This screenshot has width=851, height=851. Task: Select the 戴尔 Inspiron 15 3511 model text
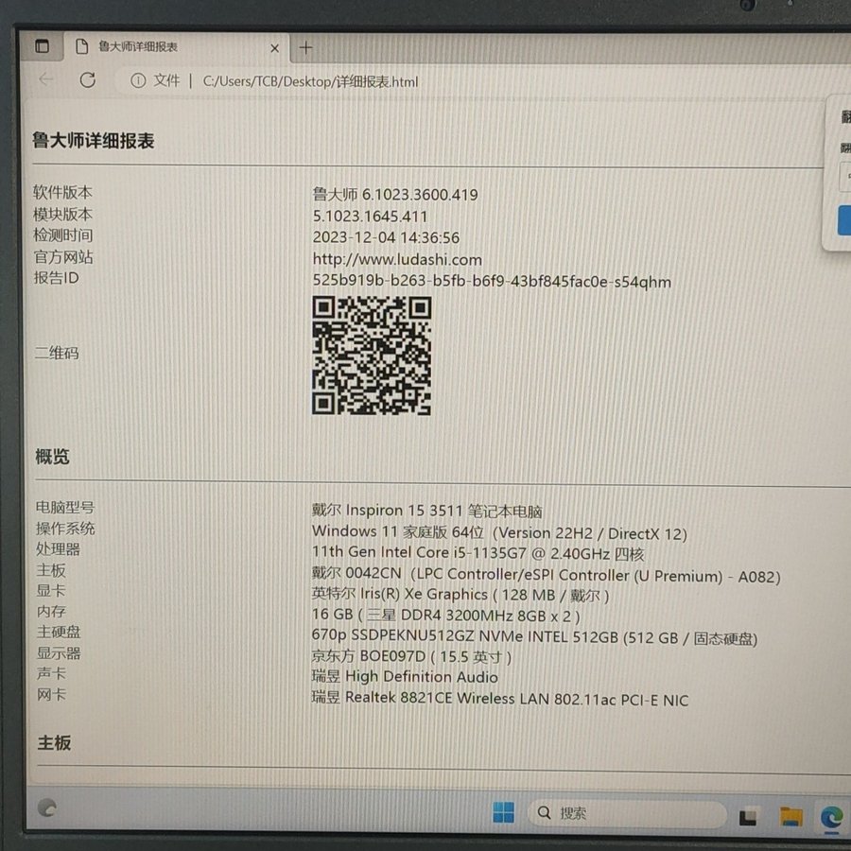(427, 511)
